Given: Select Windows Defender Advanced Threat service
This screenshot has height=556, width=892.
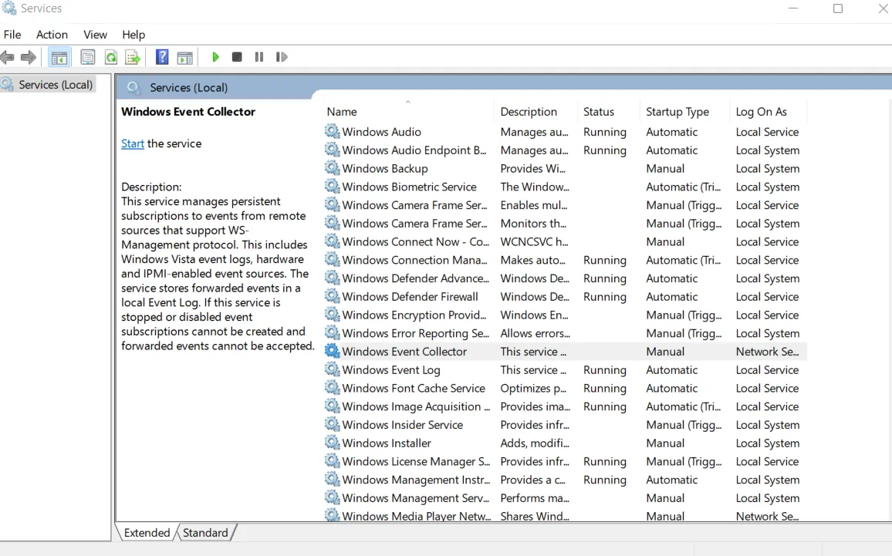Looking at the screenshot, I should tap(415, 278).
